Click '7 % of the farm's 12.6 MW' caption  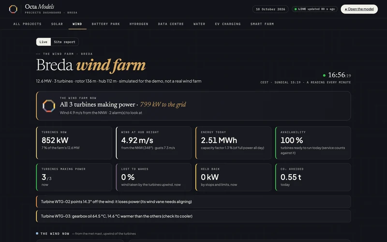(x=60, y=148)
